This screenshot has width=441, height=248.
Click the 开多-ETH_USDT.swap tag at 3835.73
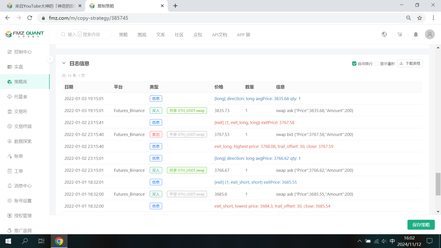187,111
